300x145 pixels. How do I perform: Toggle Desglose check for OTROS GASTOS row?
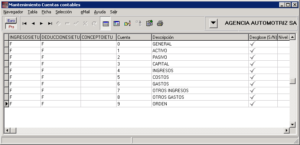coord(253,97)
